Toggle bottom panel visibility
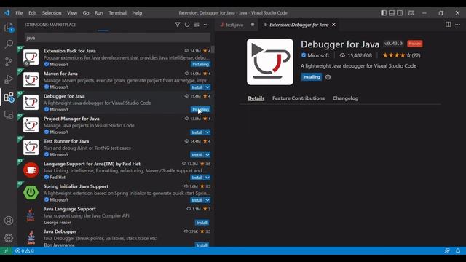This screenshot has height=262, width=466. [x=392, y=13]
